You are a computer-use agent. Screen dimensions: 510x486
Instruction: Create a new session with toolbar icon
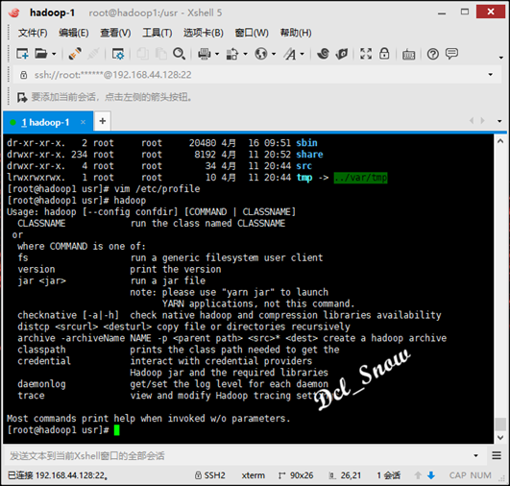tap(22, 54)
